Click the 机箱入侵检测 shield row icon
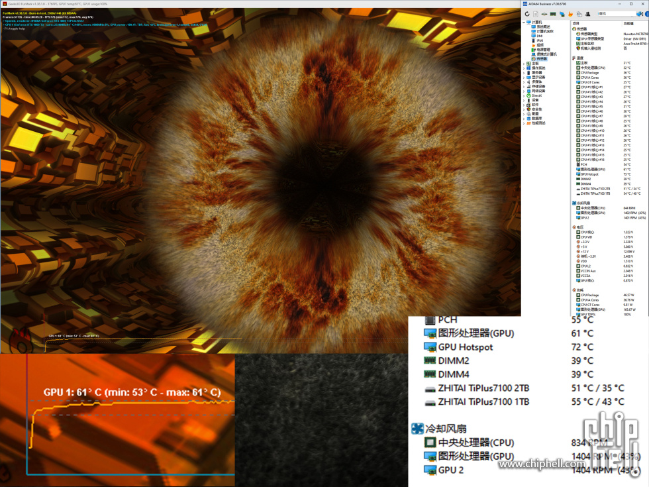Screen dimensions: 649x487 (578, 48)
